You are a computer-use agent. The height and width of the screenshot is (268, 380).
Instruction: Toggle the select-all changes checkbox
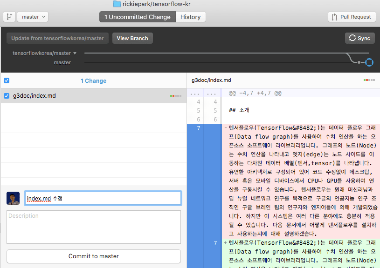click(7, 80)
